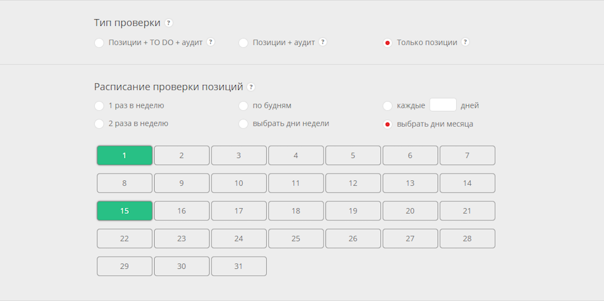Select day 7 button
Image resolution: width=604 pixels, height=301 pixels.
(467, 156)
